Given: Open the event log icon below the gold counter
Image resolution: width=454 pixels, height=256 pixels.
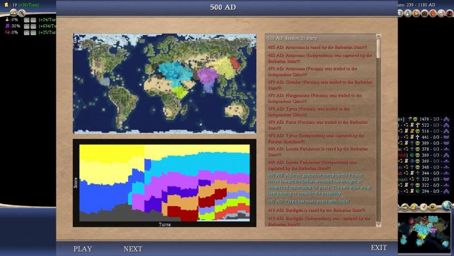Looking at the screenshot, I should click(13, 12).
